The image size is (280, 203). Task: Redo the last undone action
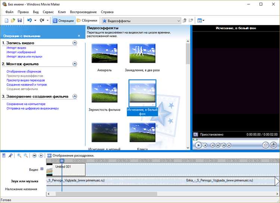pyautogui.click(x=42, y=21)
